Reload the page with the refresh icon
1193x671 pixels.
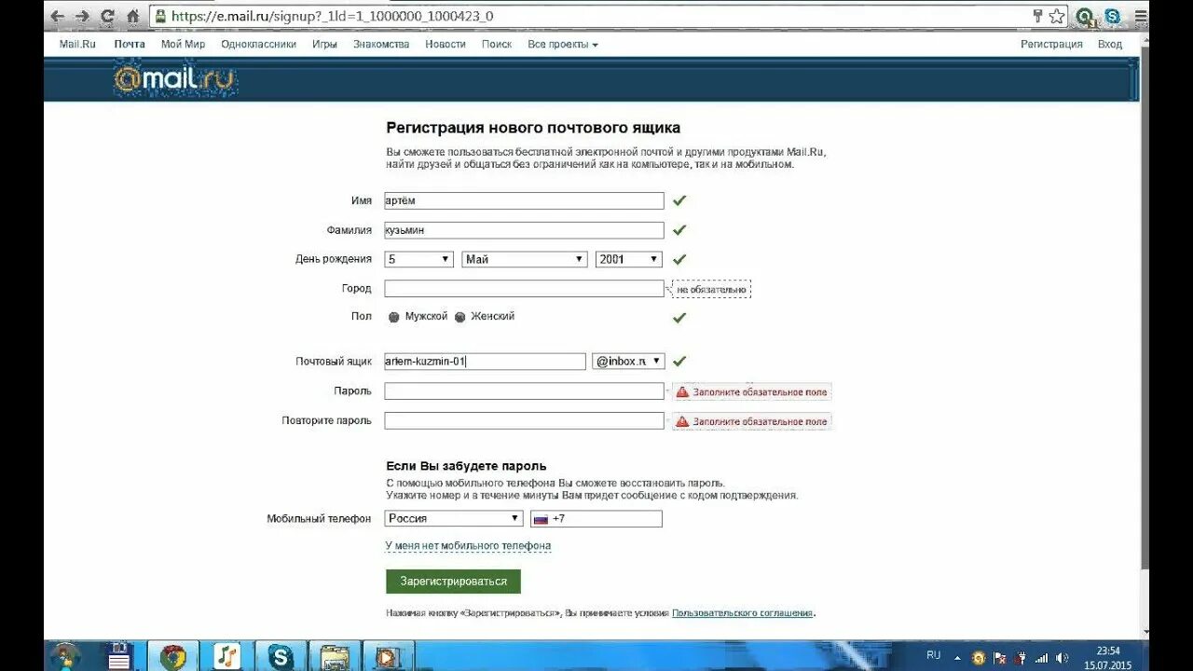(107, 16)
